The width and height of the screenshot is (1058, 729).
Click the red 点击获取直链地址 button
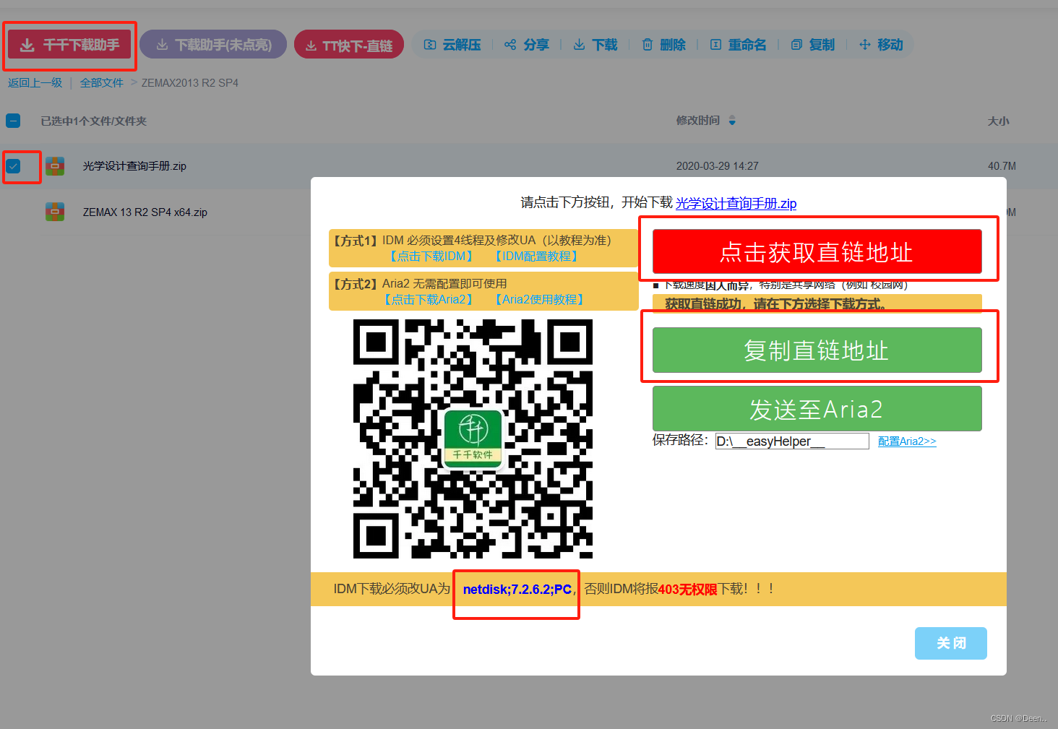pyautogui.click(x=817, y=251)
